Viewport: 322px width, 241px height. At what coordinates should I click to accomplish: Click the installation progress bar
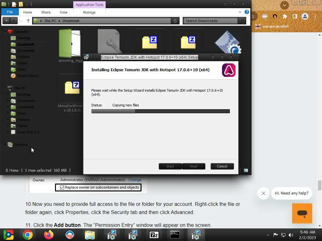(x=161, y=111)
